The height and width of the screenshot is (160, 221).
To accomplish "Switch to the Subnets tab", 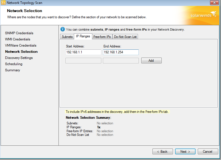I will click(67, 37).
